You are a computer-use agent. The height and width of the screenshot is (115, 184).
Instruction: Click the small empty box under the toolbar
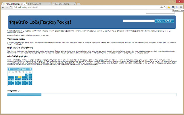coord(160,11)
